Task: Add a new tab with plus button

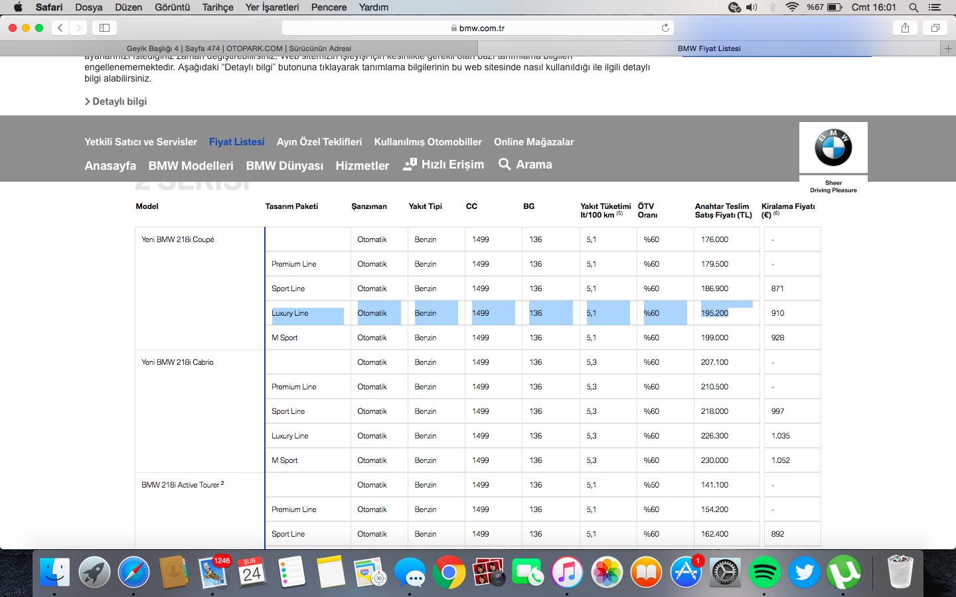Action: (x=948, y=48)
